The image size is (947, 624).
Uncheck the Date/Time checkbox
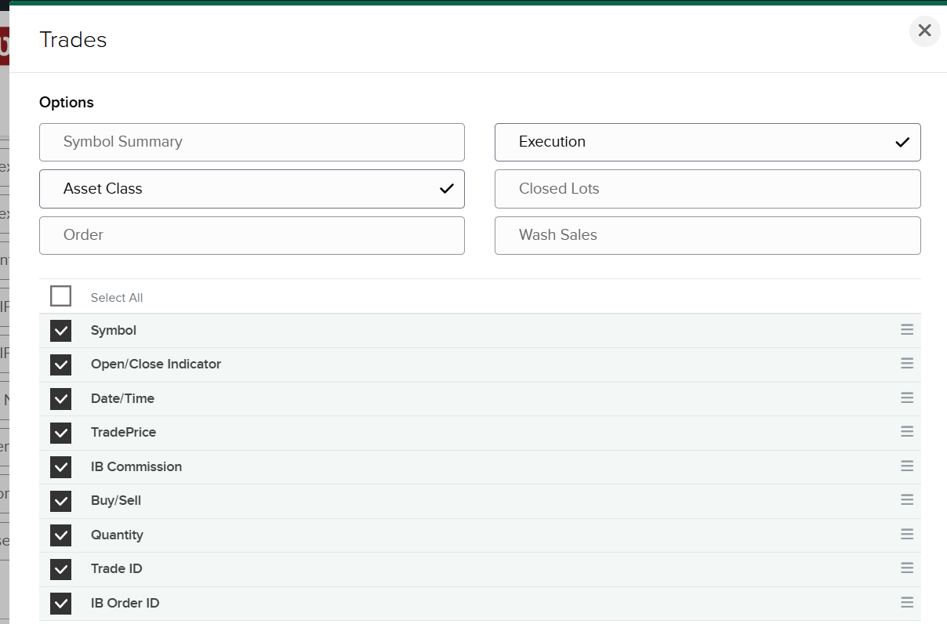tap(60, 399)
